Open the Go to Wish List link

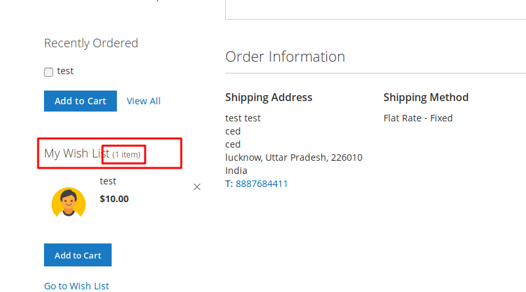tap(76, 286)
